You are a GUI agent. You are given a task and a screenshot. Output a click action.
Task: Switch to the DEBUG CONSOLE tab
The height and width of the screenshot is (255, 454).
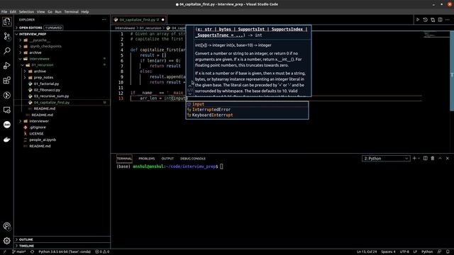(192, 159)
